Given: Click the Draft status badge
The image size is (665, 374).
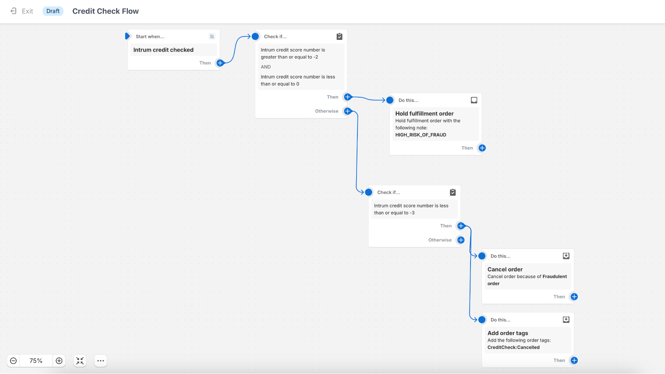Looking at the screenshot, I should coord(53,11).
